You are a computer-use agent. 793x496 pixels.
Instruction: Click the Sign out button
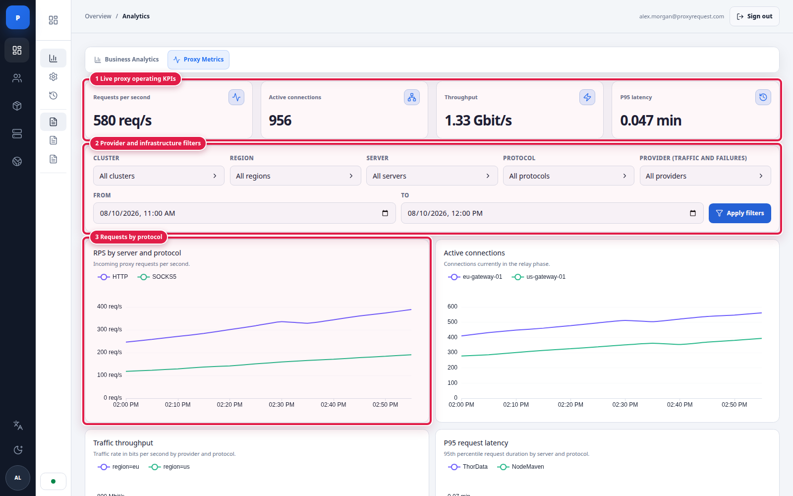tap(754, 16)
